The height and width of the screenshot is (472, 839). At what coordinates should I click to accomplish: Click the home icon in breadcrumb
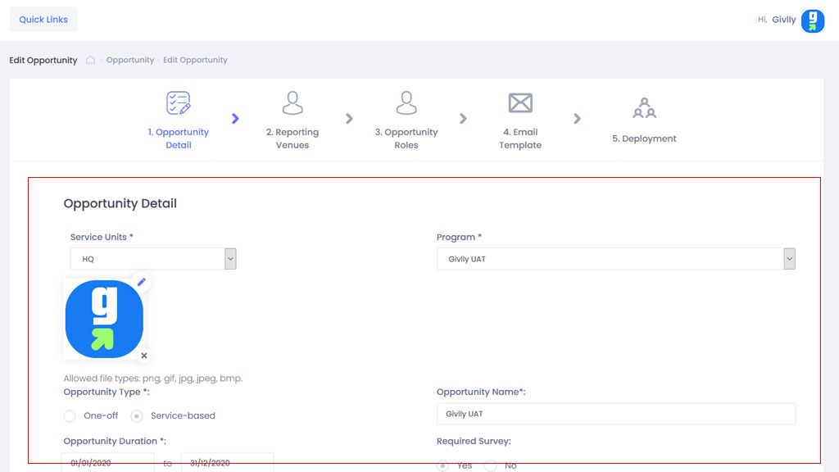tap(91, 60)
